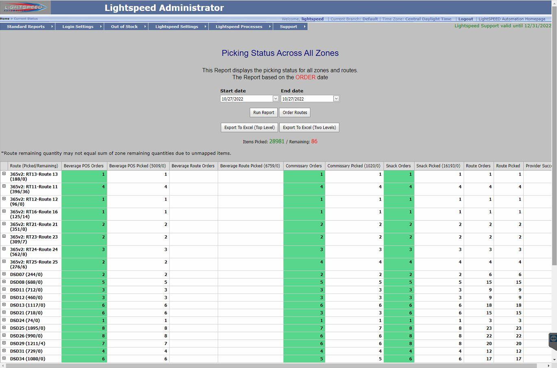Expand the RT13-Route 13 row
557x368 pixels.
click(x=4, y=173)
